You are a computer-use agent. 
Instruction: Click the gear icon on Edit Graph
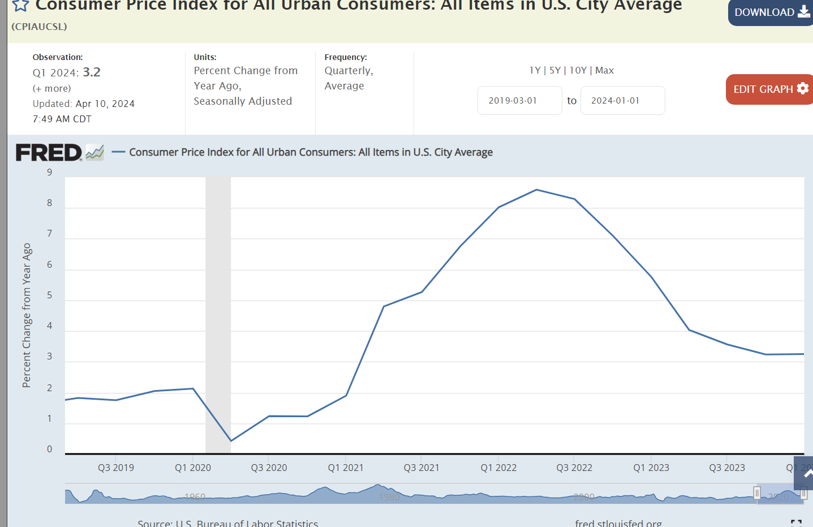pyautogui.click(x=802, y=89)
